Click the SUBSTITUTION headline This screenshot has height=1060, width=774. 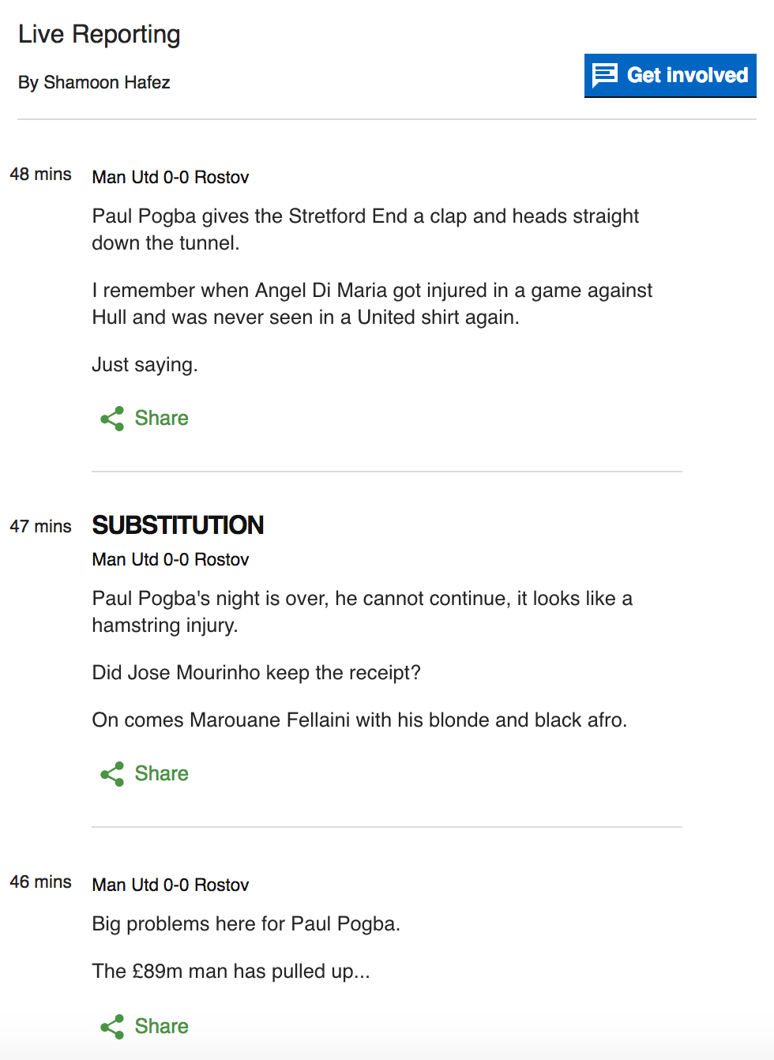(x=178, y=525)
